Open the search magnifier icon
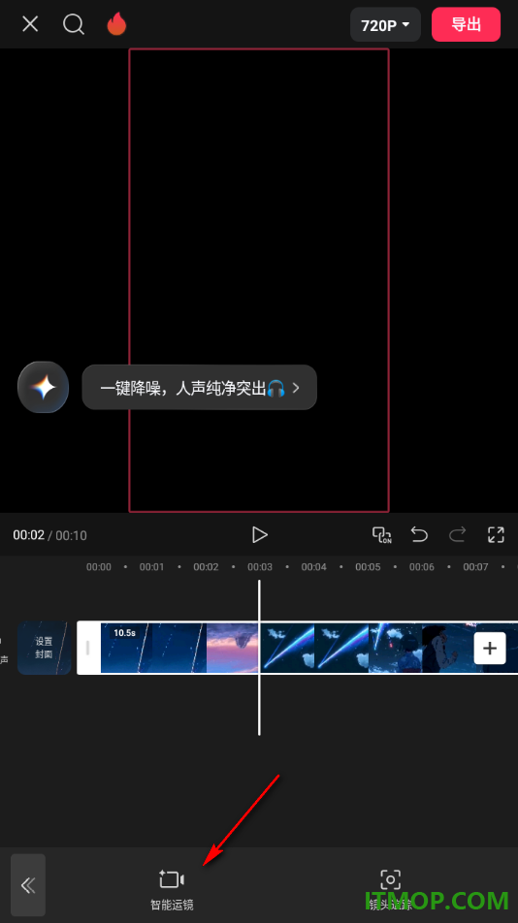 pyautogui.click(x=74, y=24)
